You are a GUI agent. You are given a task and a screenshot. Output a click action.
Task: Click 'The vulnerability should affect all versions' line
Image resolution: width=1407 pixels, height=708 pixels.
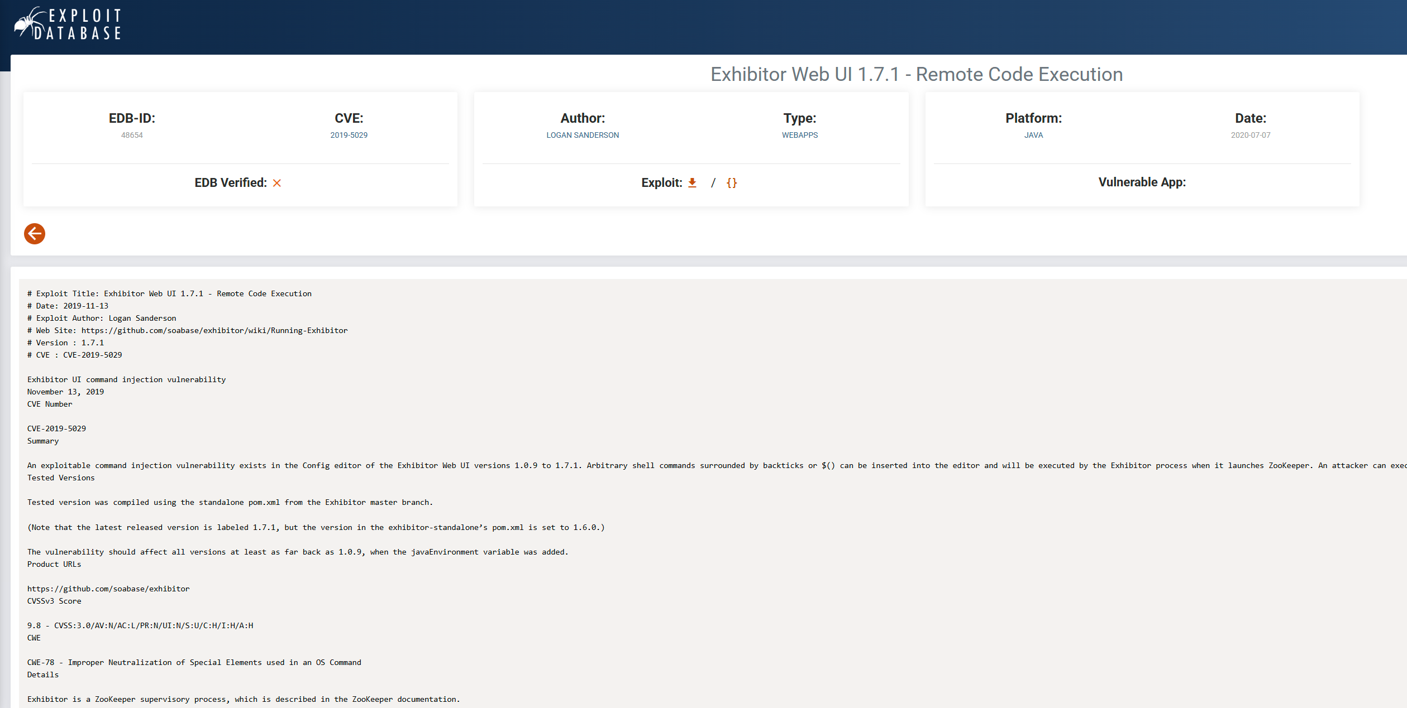coord(298,552)
